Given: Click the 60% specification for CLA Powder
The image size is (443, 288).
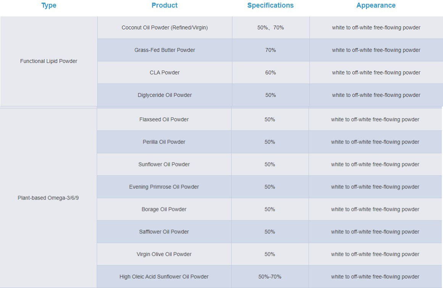Looking at the screenshot, I should point(271,72).
